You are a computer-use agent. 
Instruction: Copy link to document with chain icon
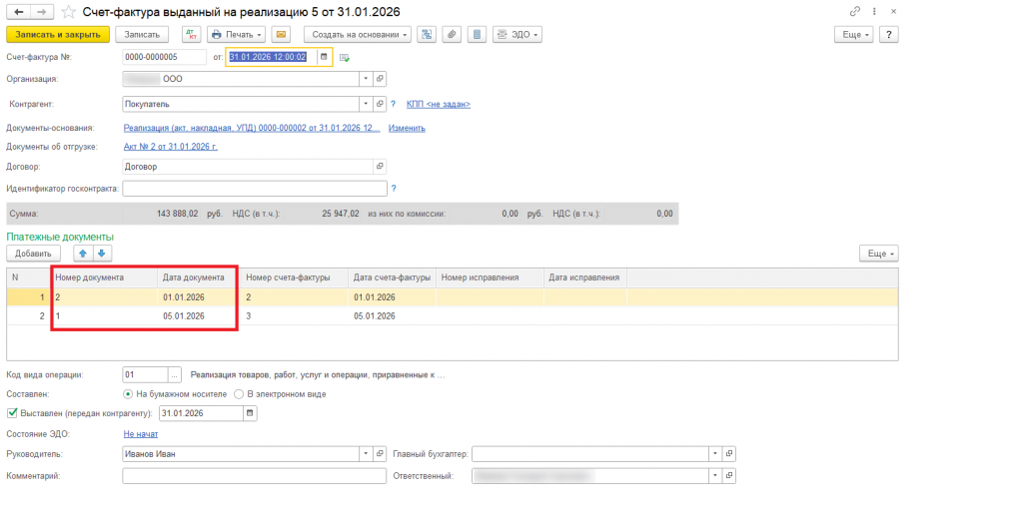[x=855, y=12]
